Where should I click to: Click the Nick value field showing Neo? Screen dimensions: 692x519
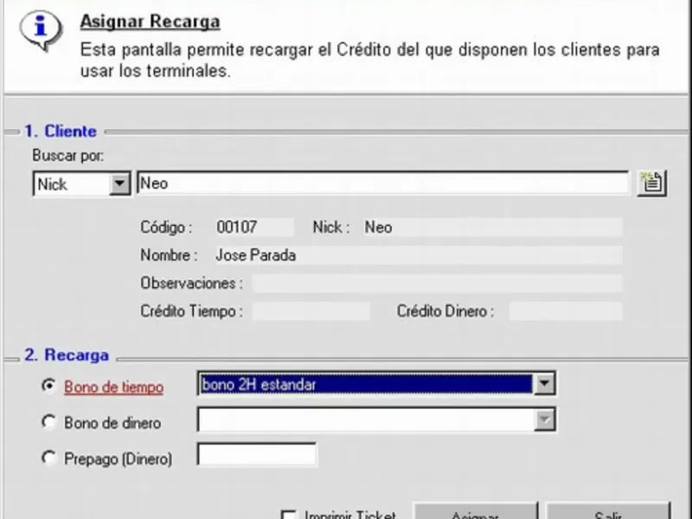click(x=492, y=227)
